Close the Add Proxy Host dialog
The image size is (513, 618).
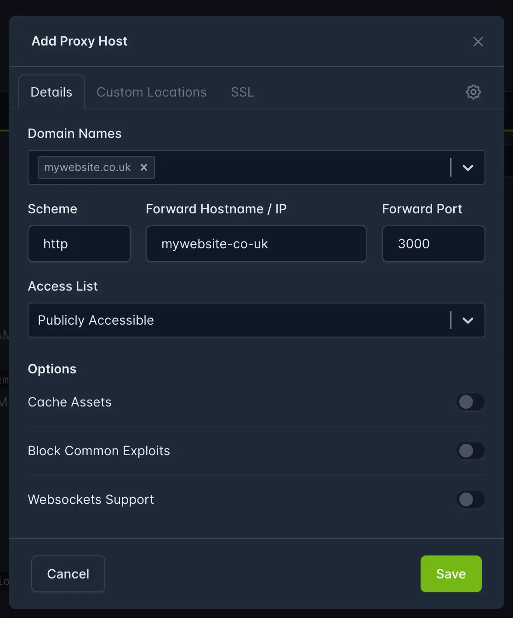478,42
